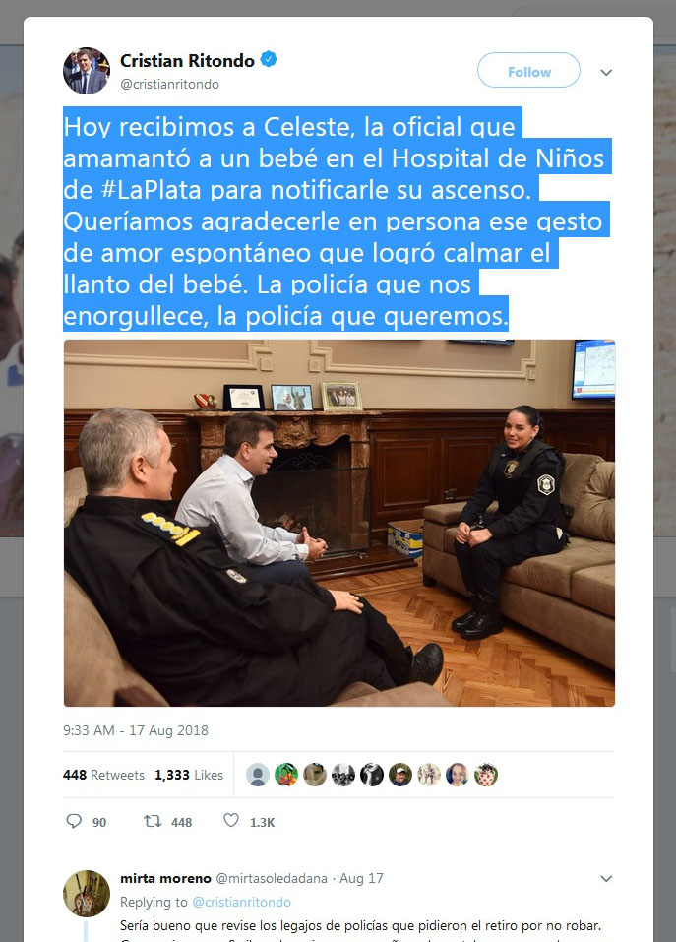
Task: Open the #LaPlata hashtag
Action: pyautogui.click(x=152, y=190)
